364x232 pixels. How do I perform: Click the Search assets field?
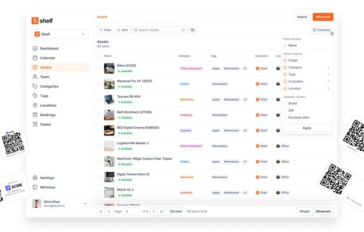pos(160,30)
